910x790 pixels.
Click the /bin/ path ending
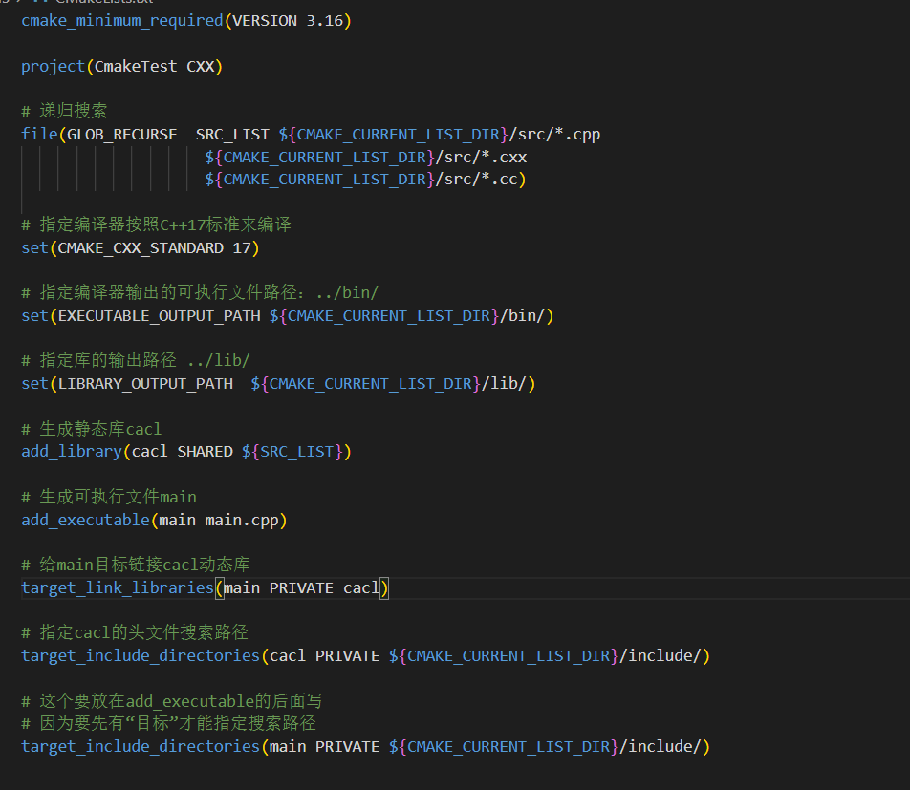click(522, 316)
